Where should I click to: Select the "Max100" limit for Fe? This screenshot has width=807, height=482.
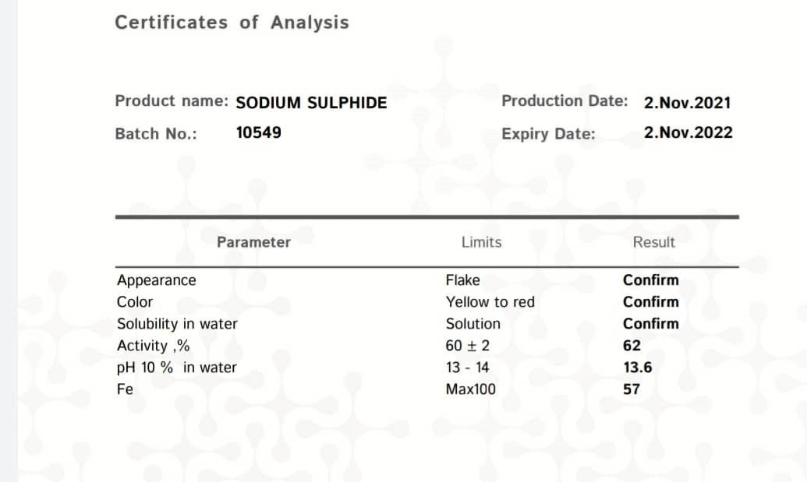click(470, 389)
